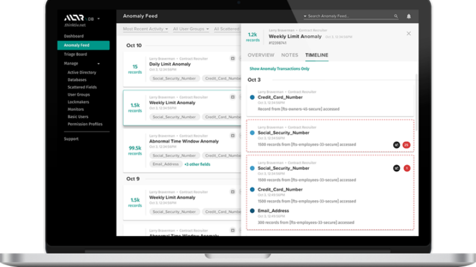Viewport: 476px width, 267px height.
Task: Click the Oct 9 date header
Action: tap(133, 179)
